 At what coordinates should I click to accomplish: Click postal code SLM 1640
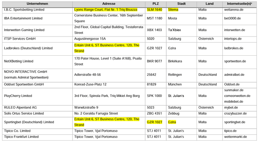tap(154, 10)
